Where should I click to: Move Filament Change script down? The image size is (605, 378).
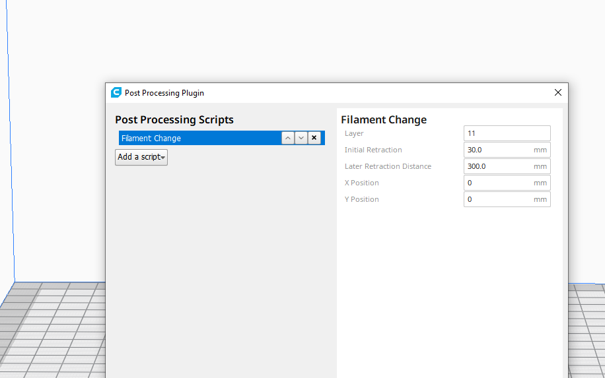301,138
